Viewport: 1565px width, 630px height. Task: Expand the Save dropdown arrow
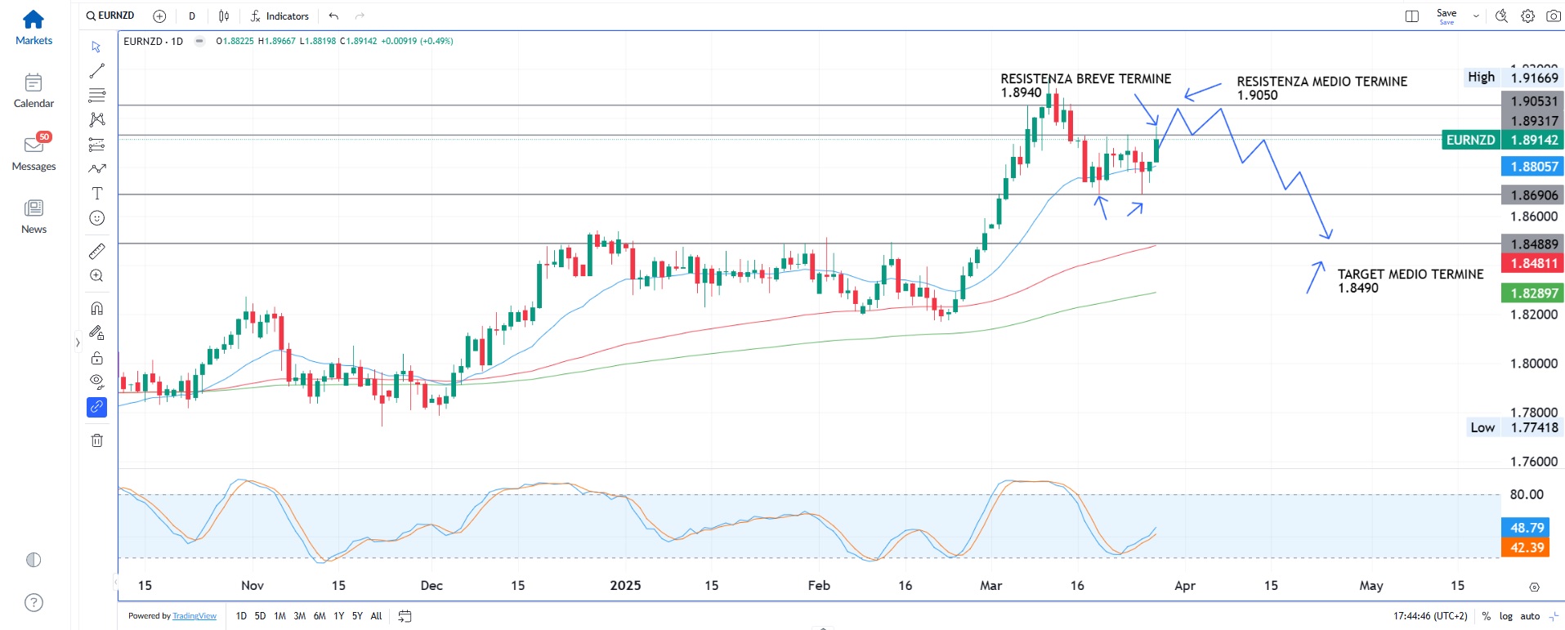(1476, 16)
